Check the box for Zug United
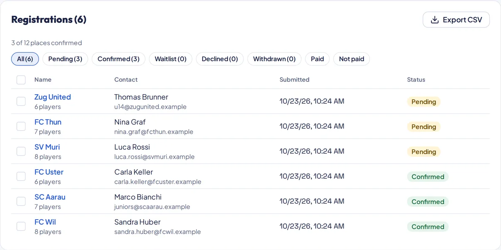 (21, 101)
